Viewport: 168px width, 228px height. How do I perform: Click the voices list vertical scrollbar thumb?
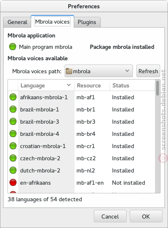pos(157,88)
